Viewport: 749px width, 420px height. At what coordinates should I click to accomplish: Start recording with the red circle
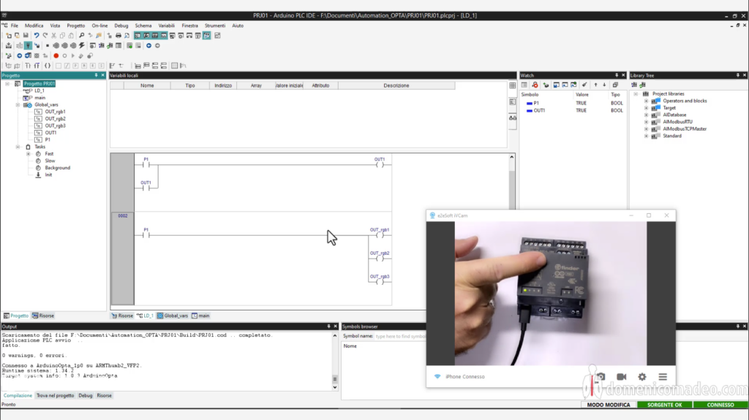pos(56,56)
